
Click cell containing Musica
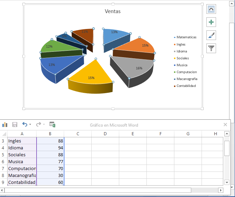click(x=22, y=161)
